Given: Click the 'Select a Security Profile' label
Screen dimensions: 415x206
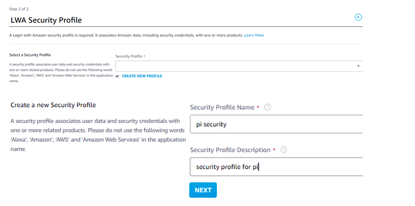Looking at the screenshot, I should pyautogui.click(x=30, y=55).
